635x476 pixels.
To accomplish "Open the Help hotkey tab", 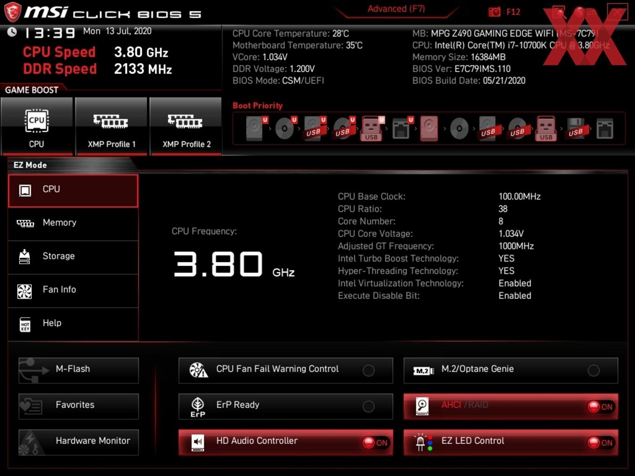I will click(73, 324).
